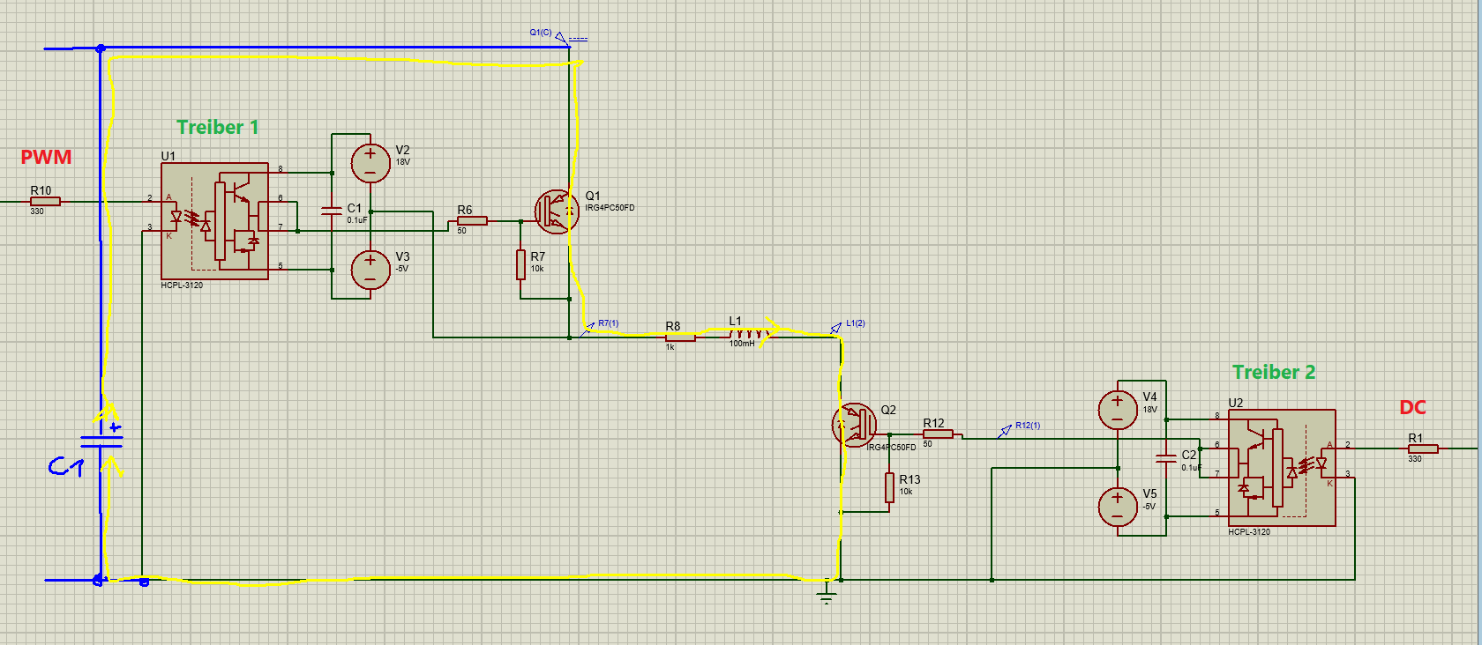Click the red PWM text label
The width and height of the screenshot is (1482, 645).
pos(46,157)
